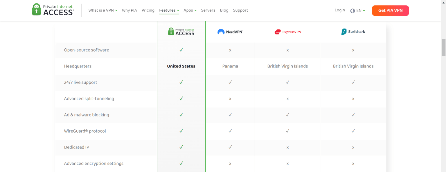The width and height of the screenshot is (446, 172).
Task: Click NordVPN's checkmark for Dedicated IP
Action: (230, 147)
